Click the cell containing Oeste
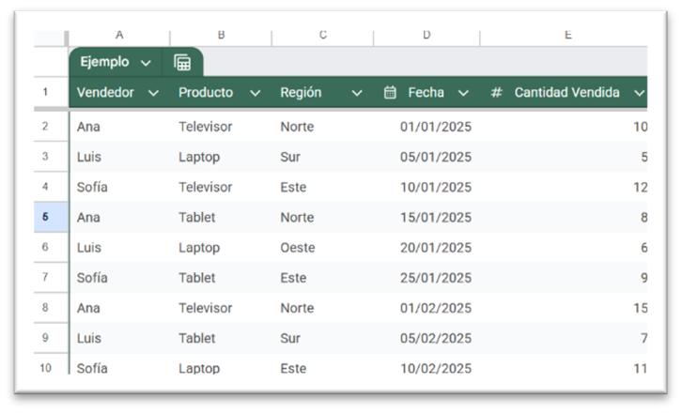682x413 pixels. 297,248
